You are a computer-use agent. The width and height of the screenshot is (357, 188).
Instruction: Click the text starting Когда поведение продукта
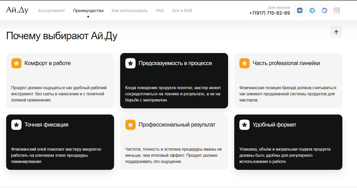(x=173, y=94)
